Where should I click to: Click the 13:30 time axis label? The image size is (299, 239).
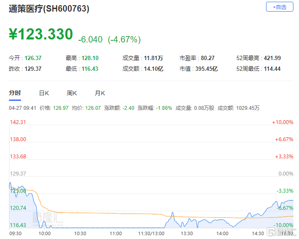[187, 233]
